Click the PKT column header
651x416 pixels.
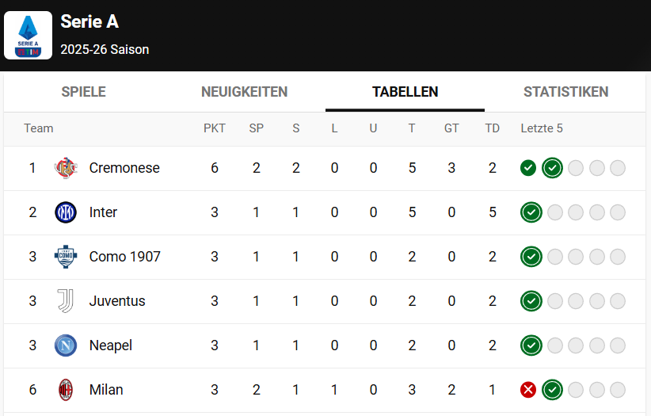coord(215,128)
